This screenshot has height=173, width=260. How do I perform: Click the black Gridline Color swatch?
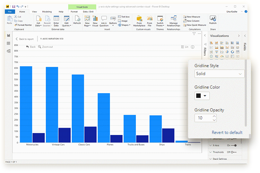click(x=199, y=96)
